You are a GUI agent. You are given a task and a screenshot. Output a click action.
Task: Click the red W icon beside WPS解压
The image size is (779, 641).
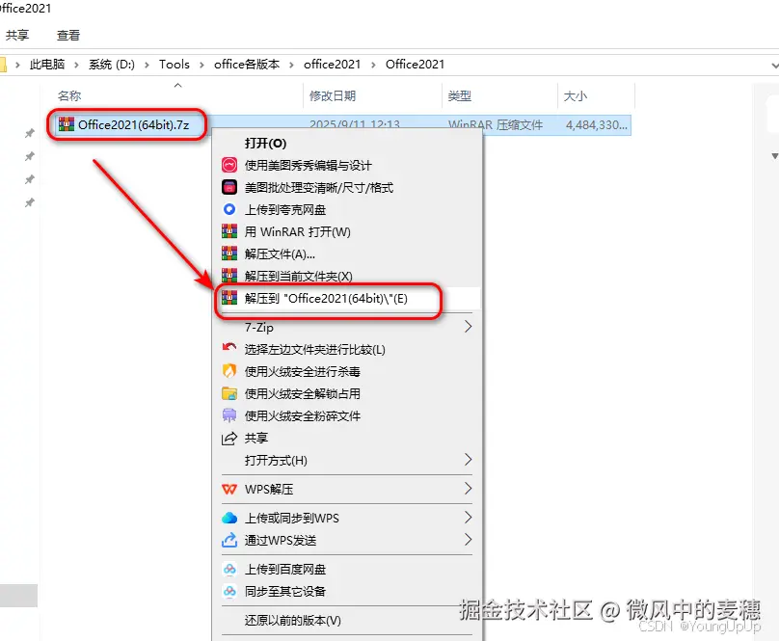tap(230, 489)
